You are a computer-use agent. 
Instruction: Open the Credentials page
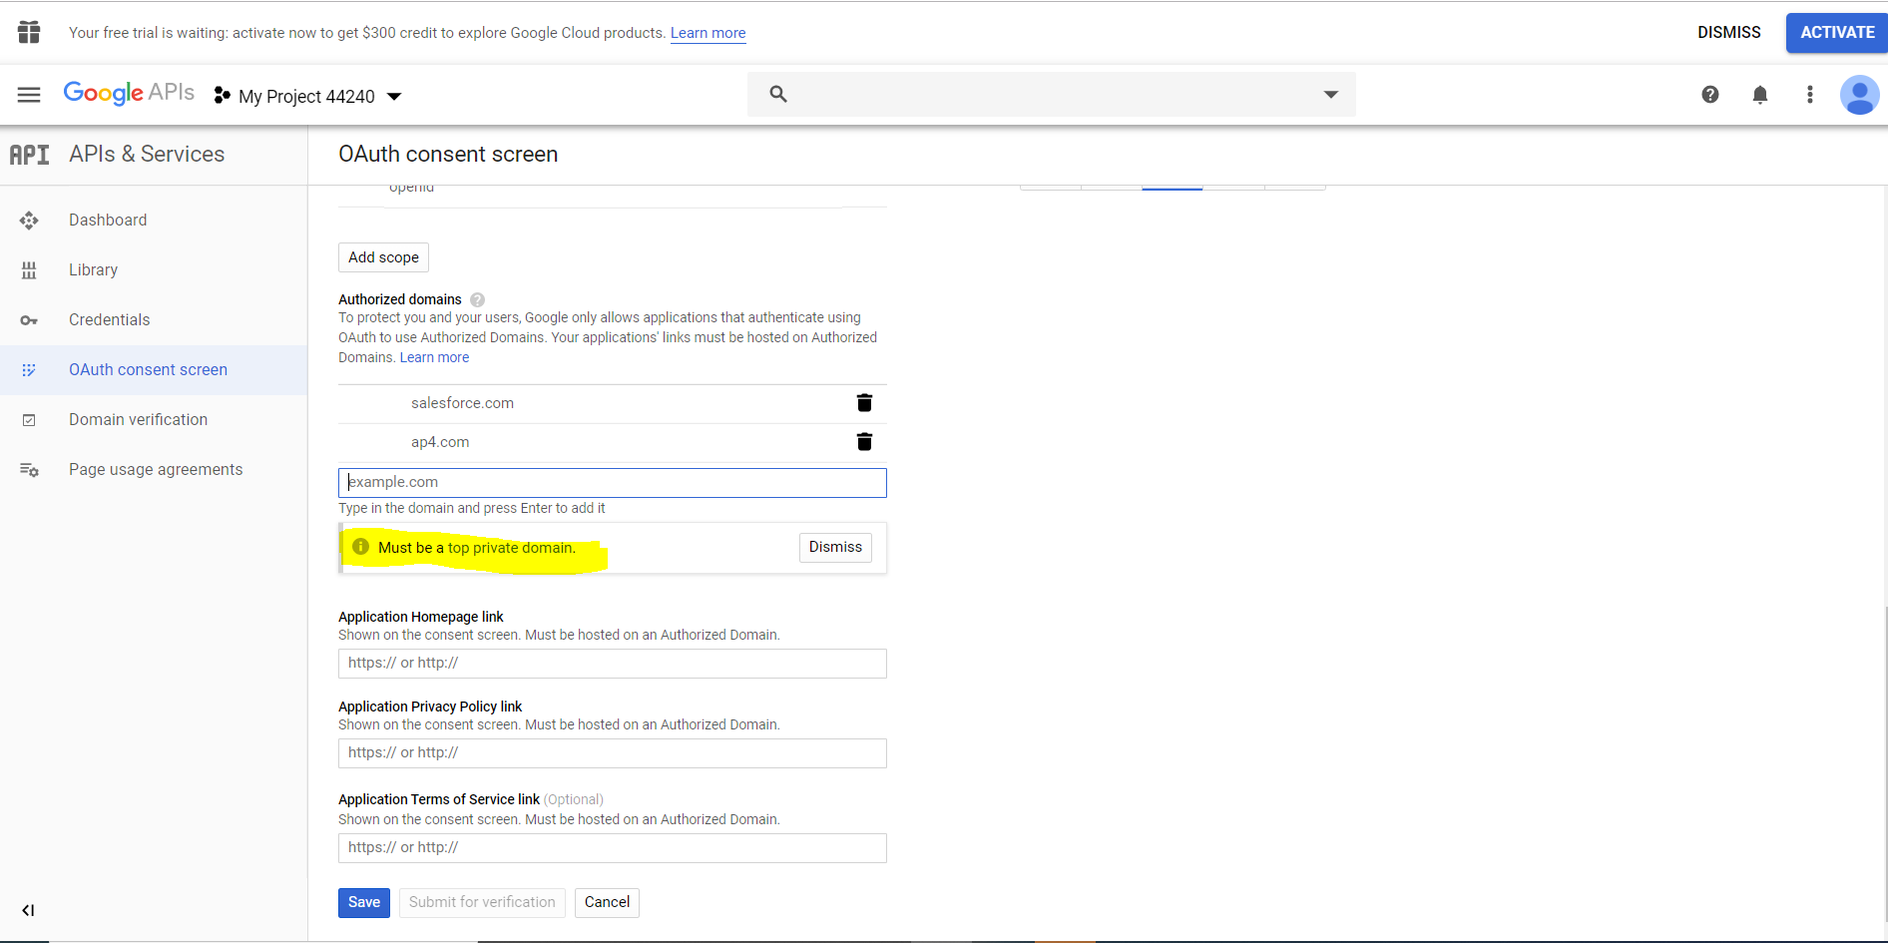109,320
